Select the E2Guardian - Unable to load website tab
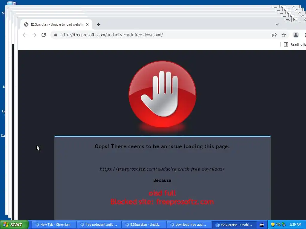 coord(56,24)
